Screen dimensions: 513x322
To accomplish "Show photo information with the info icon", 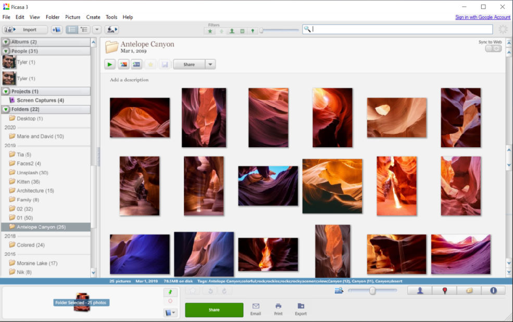I will click(494, 290).
